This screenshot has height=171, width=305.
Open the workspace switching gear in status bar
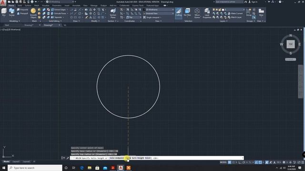coord(284,162)
